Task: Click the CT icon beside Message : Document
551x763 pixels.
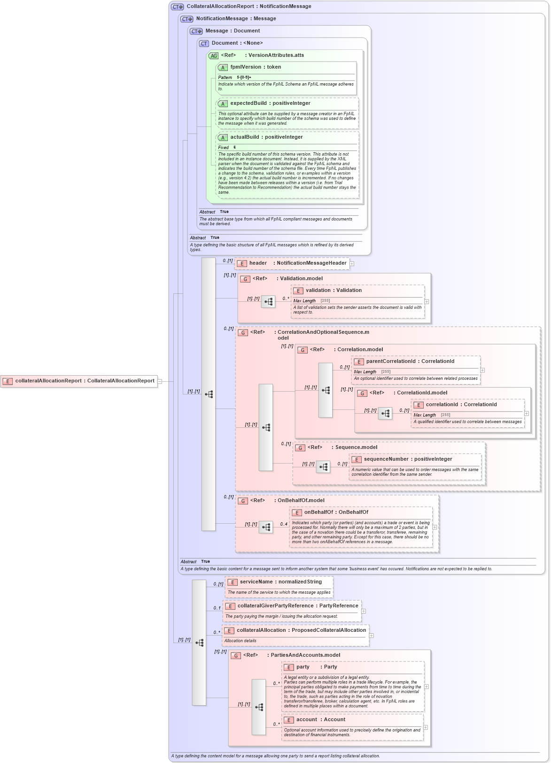Action: click(196, 31)
